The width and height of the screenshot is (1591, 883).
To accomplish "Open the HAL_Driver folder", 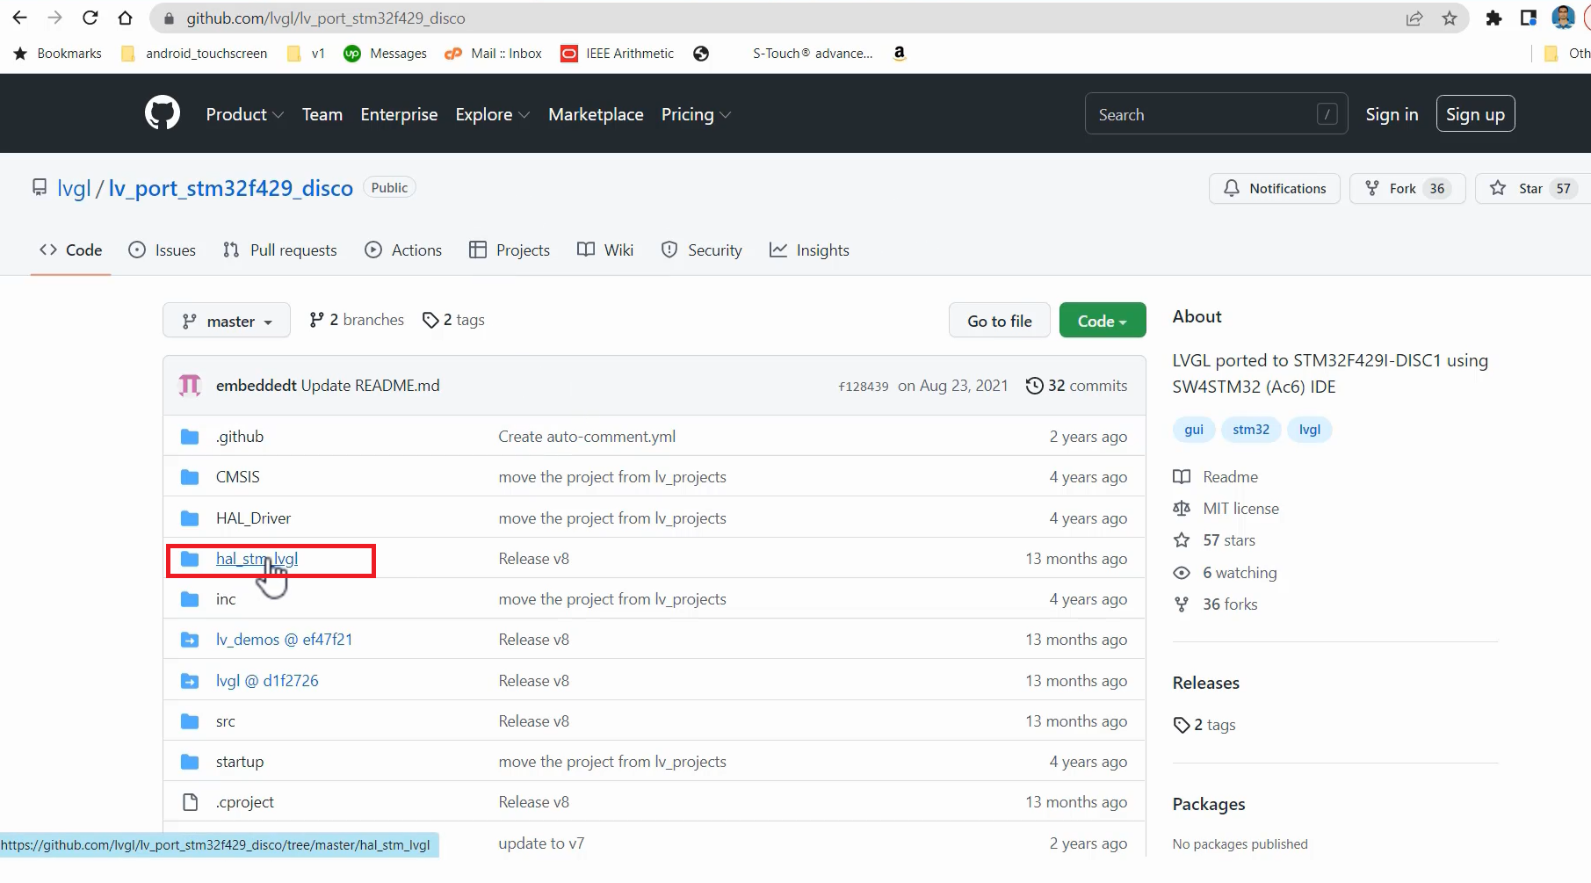I will click(x=253, y=518).
